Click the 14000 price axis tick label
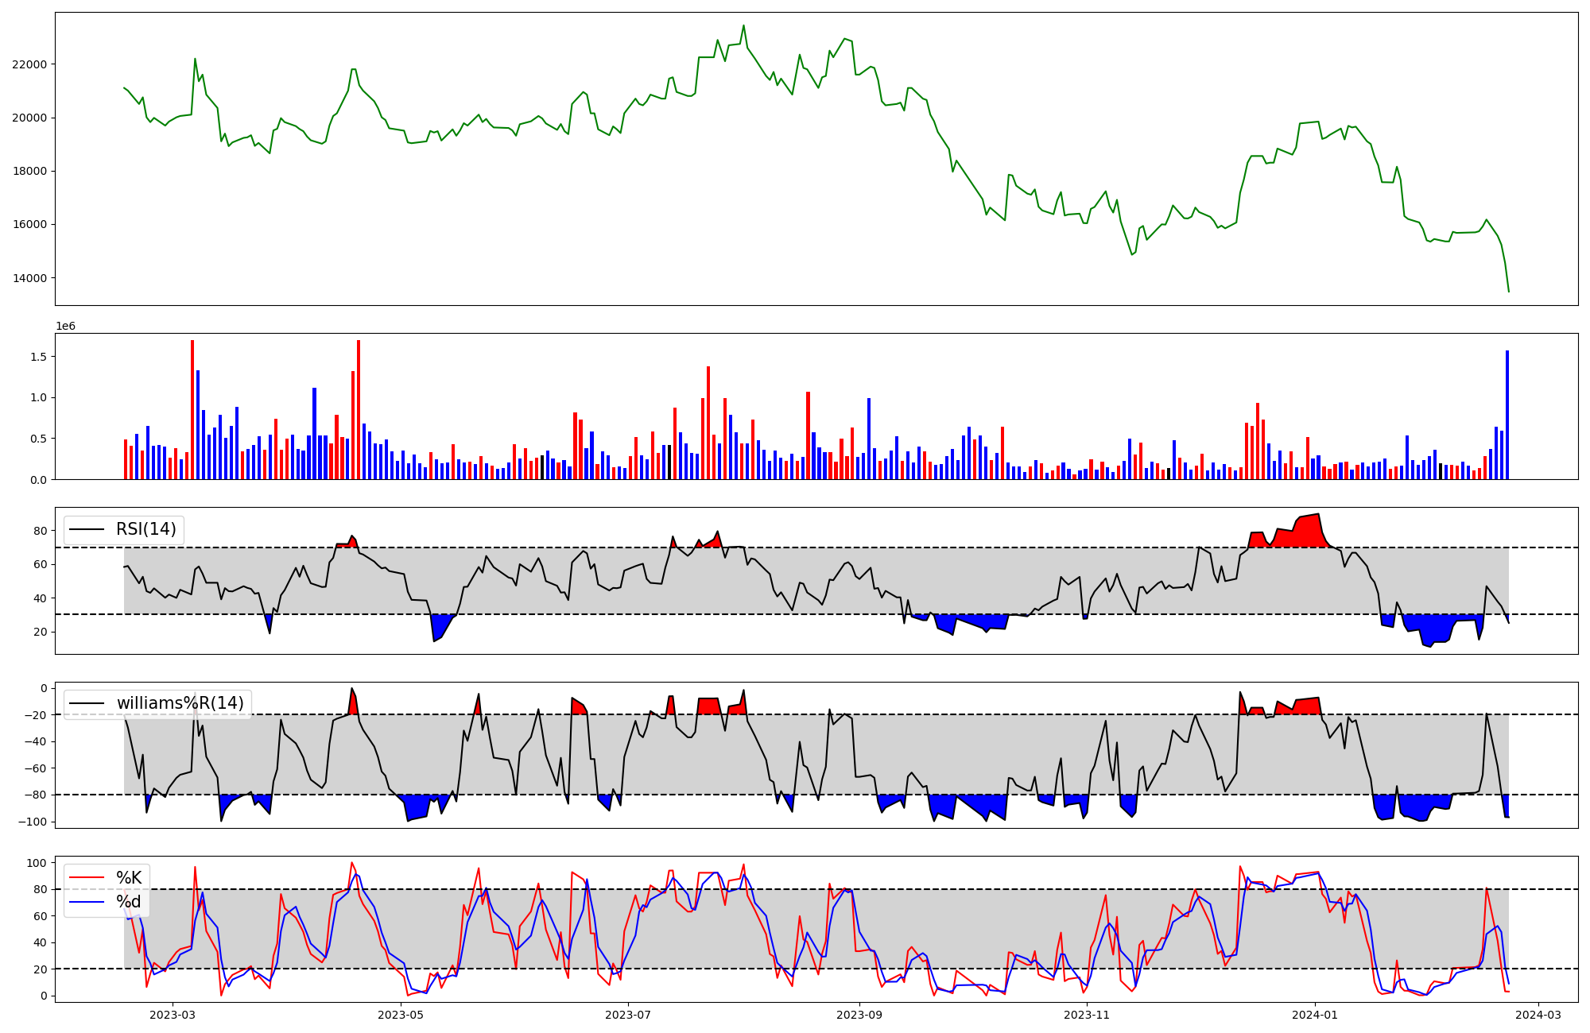Image resolution: width=1590 pixels, height=1033 pixels. [29, 278]
